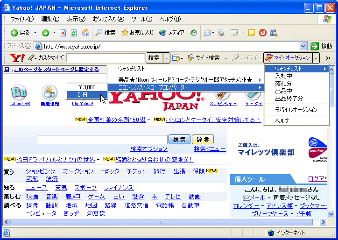Click the IE Back arrow icon
Viewport: 338px width, 240px height.
tap(14, 33)
